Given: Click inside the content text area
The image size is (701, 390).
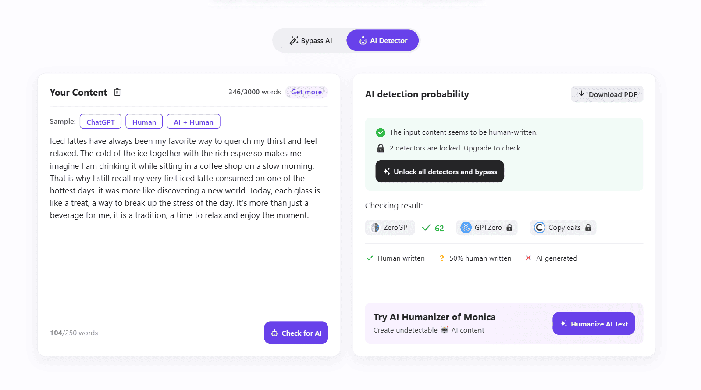Looking at the screenshot, I should 189,263.
